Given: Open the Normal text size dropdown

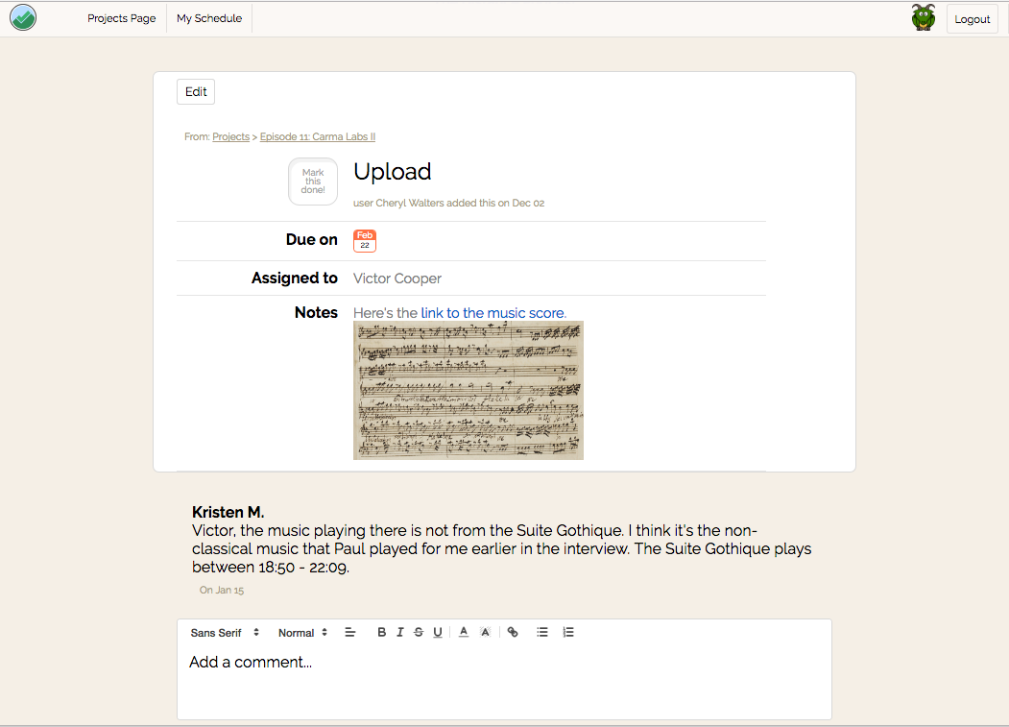Looking at the screenshot, I should 303,633.
